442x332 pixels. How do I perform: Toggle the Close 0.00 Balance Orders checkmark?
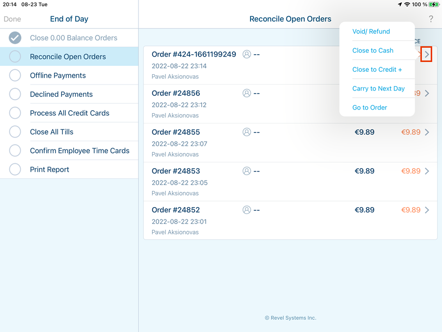15,38
